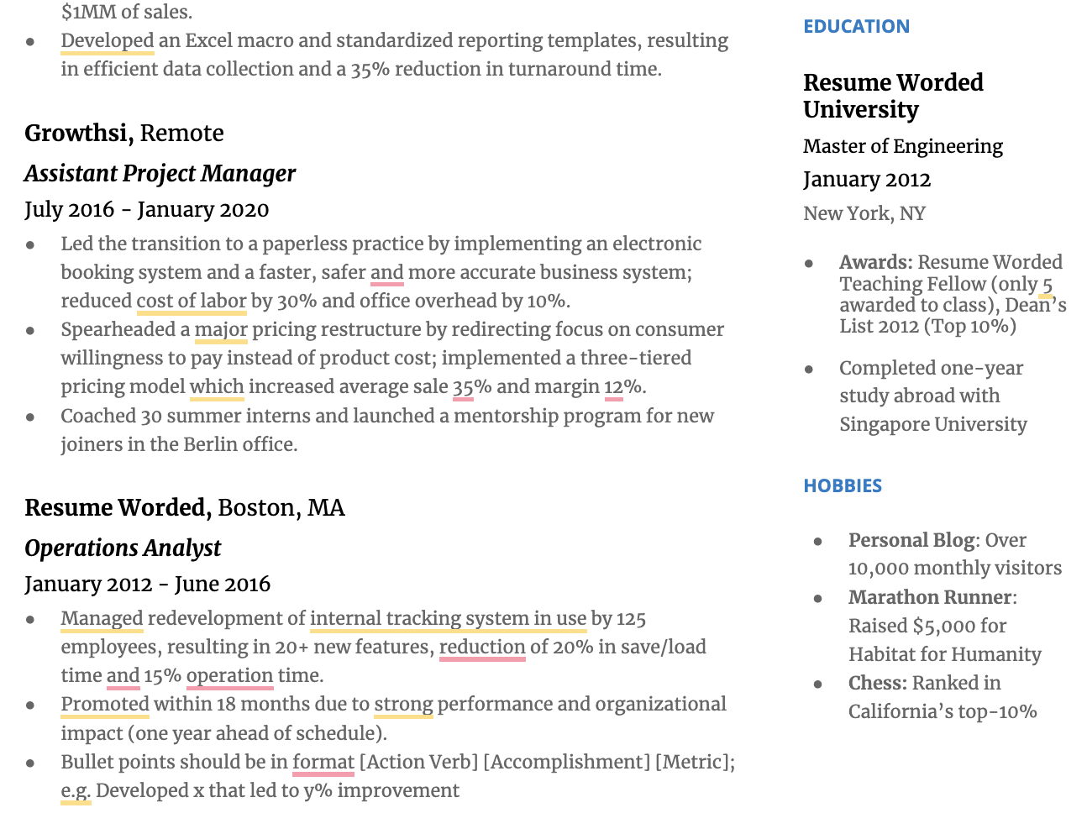Click the underlined word "Developed" before Excel macro
1087x813 pixels.
coord(107,41)
